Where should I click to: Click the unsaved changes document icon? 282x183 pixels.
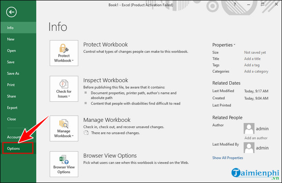coord(86,133)
